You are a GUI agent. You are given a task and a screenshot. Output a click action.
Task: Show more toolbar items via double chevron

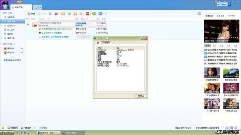pyautogui.click(x=105, y=13)
